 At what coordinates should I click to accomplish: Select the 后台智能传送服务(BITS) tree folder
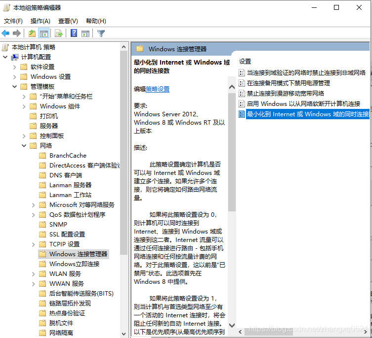tap(82, 294)
